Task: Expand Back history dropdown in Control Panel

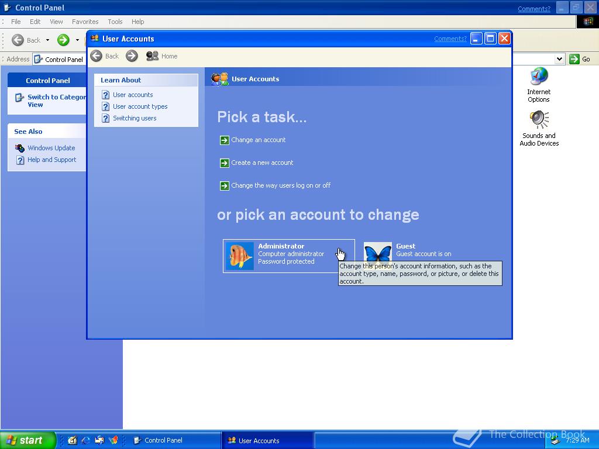Action: [x=47, y=40]
